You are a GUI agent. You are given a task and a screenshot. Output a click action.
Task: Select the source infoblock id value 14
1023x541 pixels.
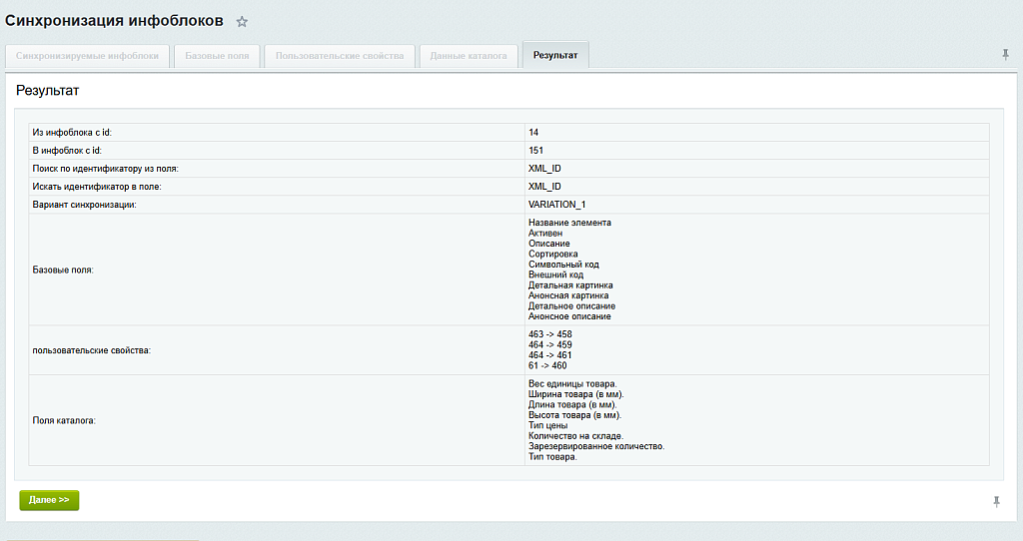(533, 133)
